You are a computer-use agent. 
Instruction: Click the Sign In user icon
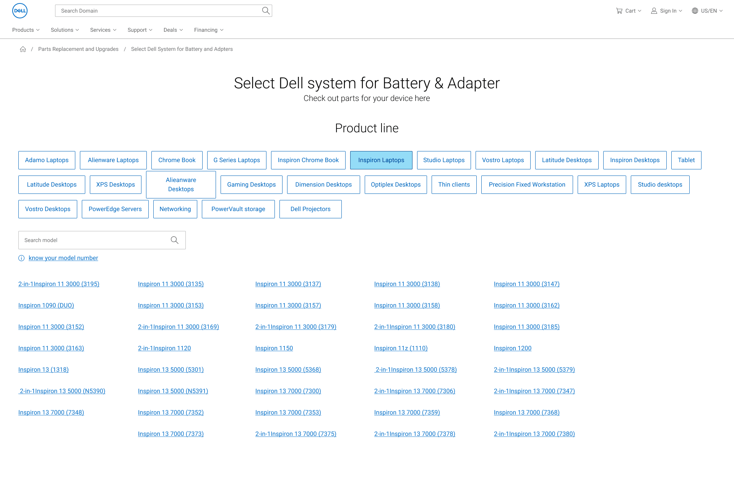(x=654, y=11)
